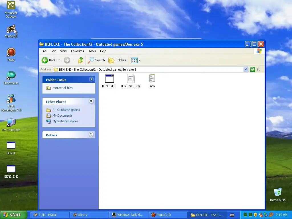The height and width of the screenshot is (219, 292).
Task: Select the Pego desktop shortcut
Action: (11, 54)
